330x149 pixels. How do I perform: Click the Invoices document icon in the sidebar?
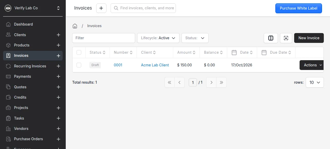[x=9, y=56]
